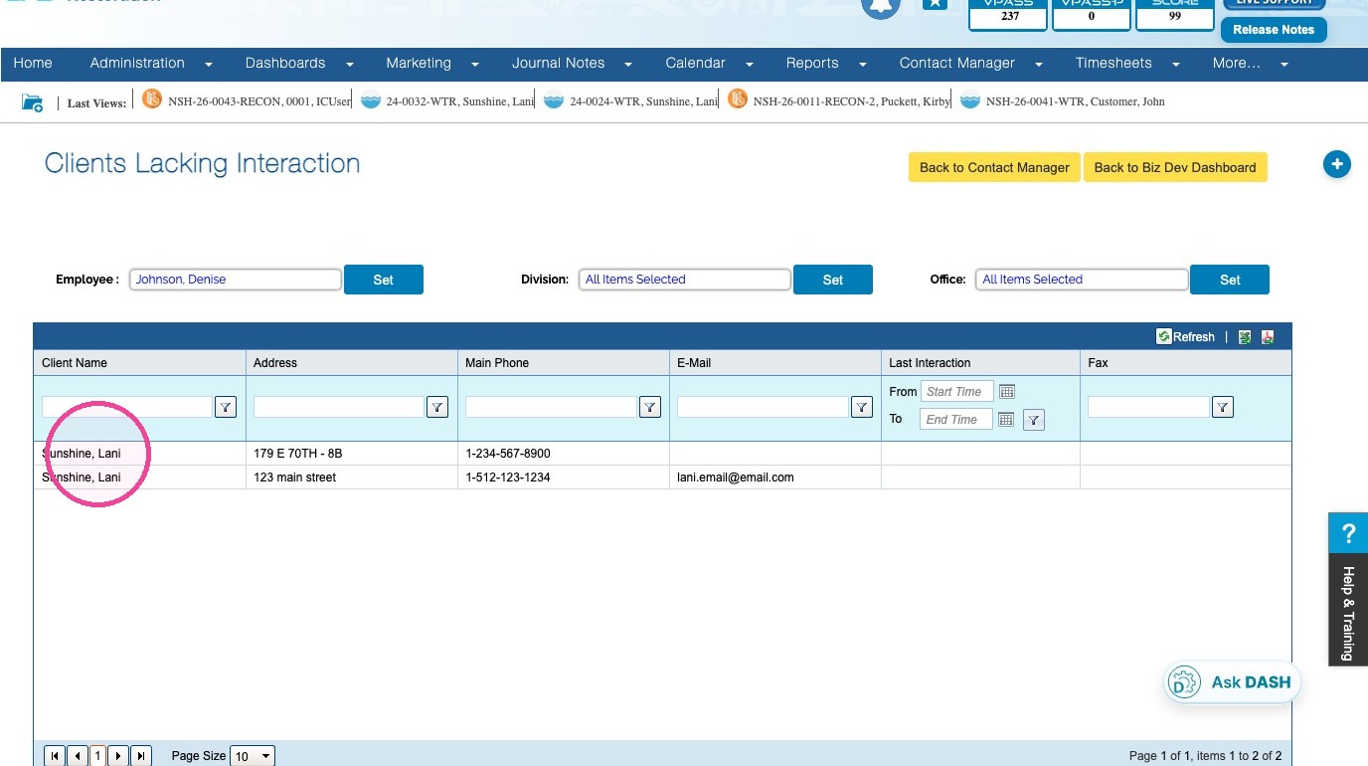Click the Fax filter funnel icon
The height and width of the screenshot is (766, 1368).
(x=1223, y=406)
